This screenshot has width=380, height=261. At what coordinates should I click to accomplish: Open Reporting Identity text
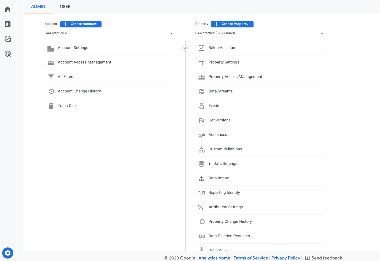(224, 193)
